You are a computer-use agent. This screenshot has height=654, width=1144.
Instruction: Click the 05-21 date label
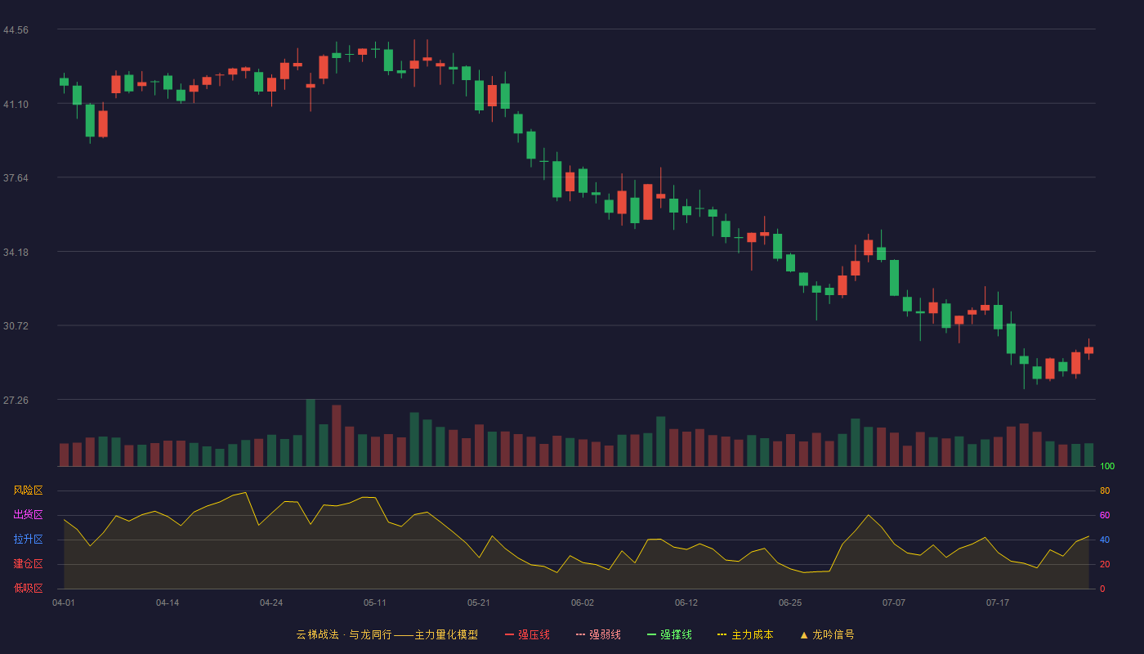[x=479, y=602]
